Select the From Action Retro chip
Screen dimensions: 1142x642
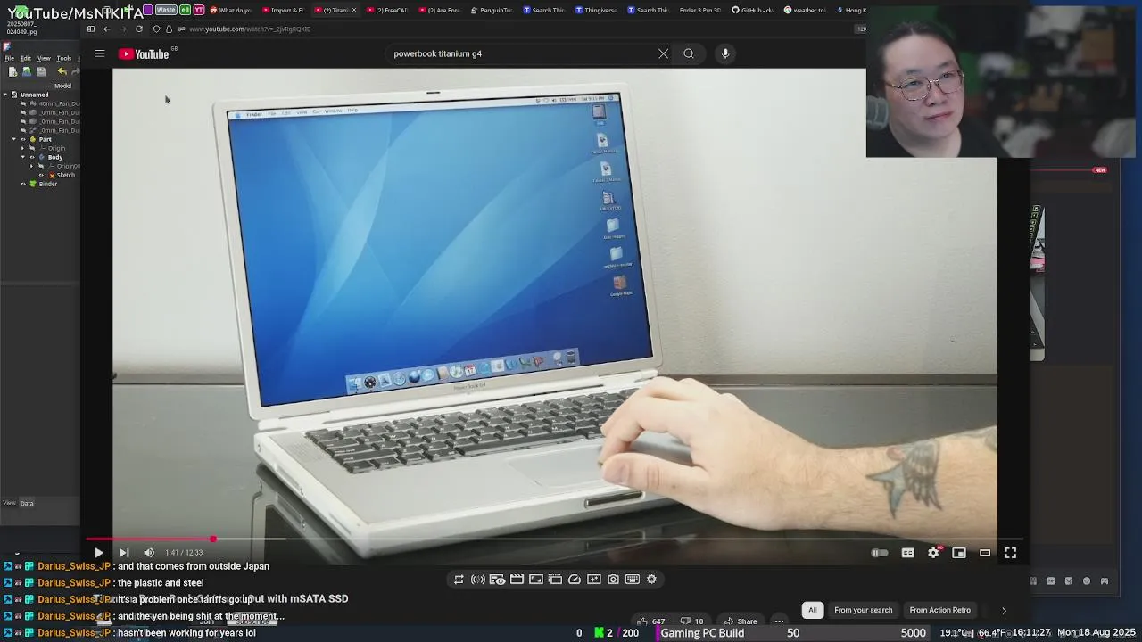click(939, 610)
